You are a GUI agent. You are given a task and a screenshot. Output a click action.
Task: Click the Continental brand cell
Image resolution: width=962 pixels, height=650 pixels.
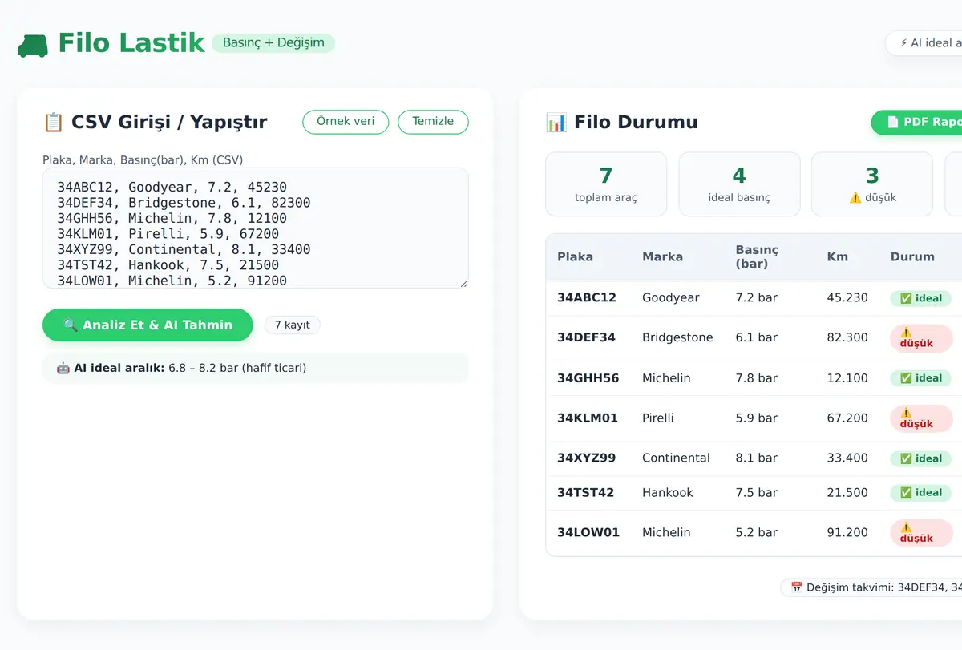tap(676, 458)
